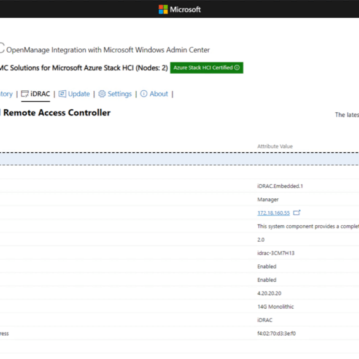Image resolution: width=359 pixels, height=359 pixels.
Task: Open the Update tab
Action: [74, 94]
